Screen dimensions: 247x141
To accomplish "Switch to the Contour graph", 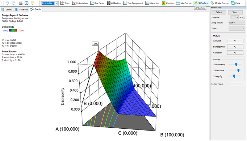I will pos(165,3).
